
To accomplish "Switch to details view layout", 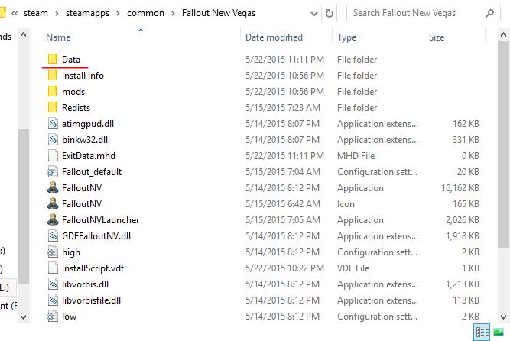I will click(x=482, y=332).
